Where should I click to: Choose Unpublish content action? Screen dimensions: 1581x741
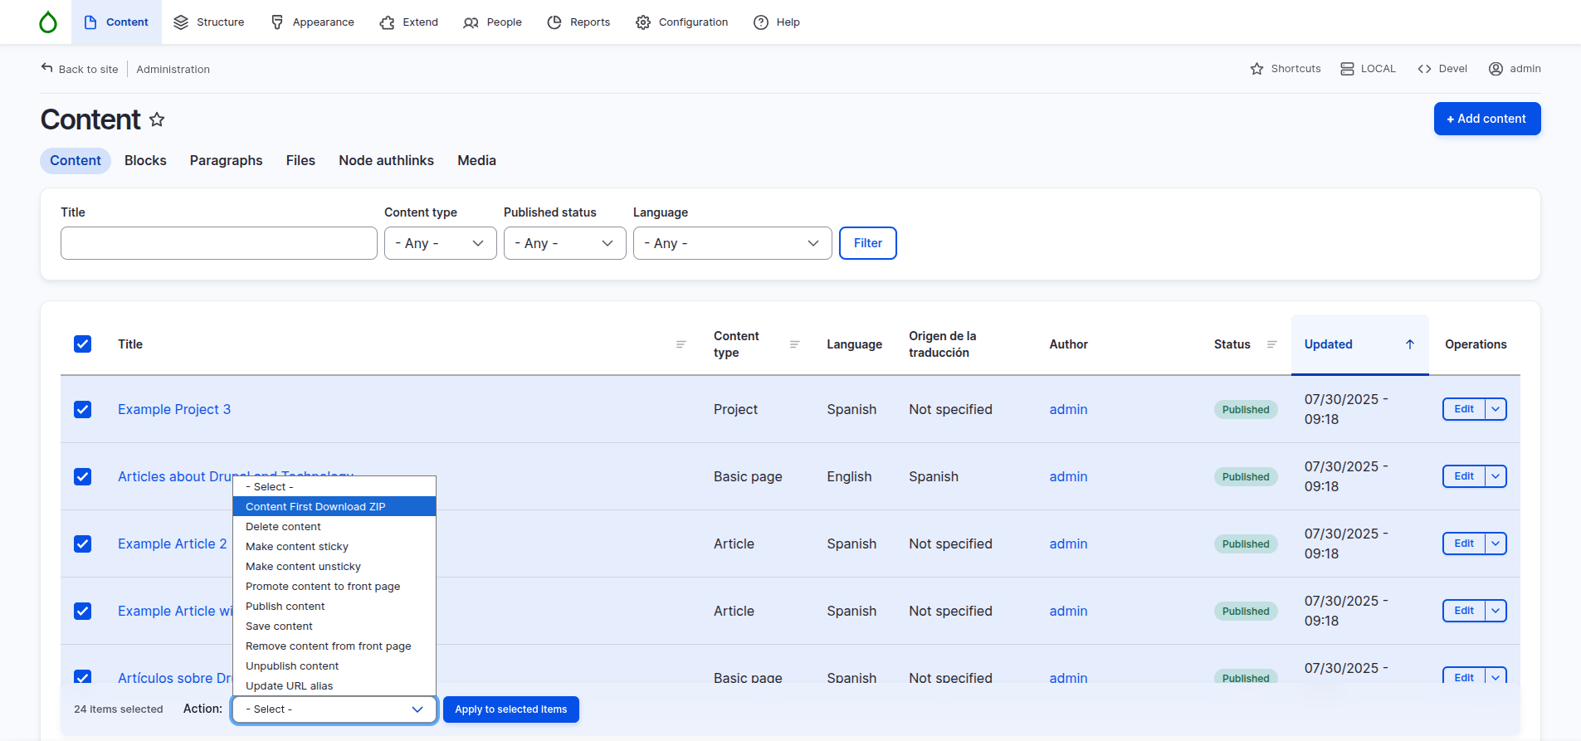(x=334, y=665)
